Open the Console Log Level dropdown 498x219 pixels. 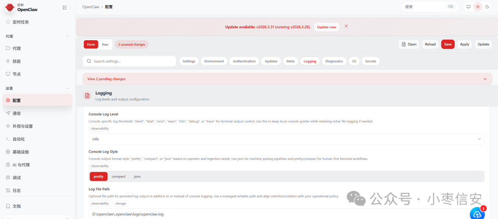[x=286, y=139]
